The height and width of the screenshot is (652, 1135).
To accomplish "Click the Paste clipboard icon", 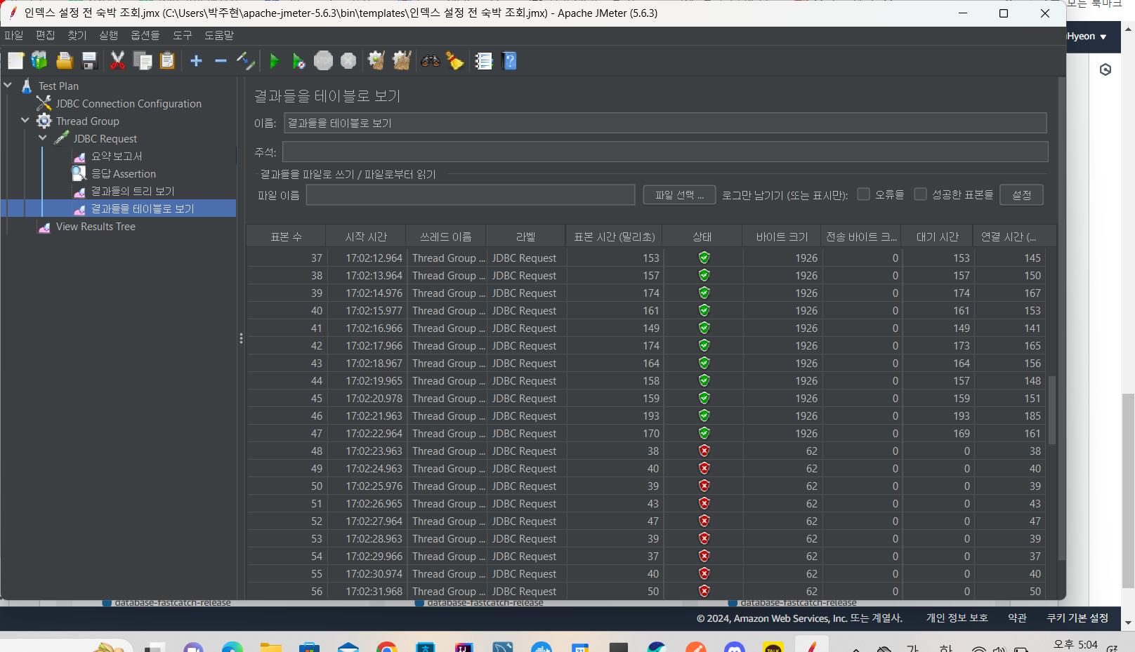I will 167,61.
